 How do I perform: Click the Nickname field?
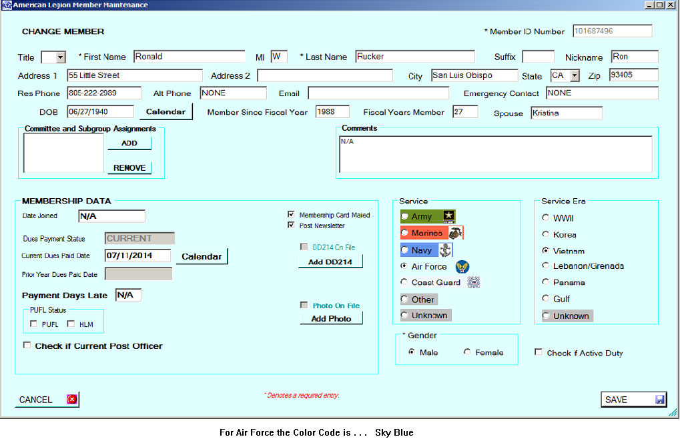[635, 57]
